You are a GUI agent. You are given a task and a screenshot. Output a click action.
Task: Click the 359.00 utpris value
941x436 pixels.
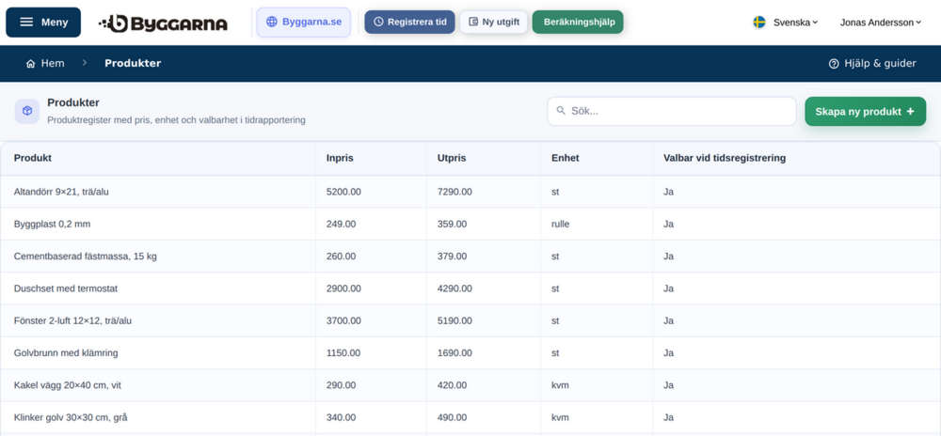(453, 224)
